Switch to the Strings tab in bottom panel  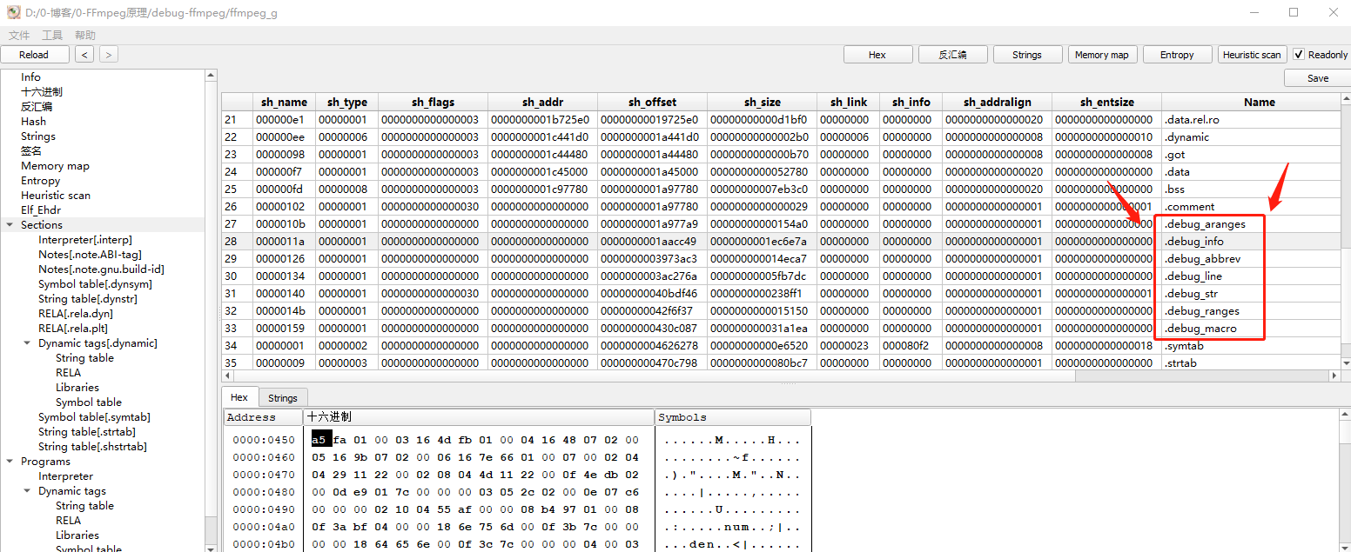point(283,397)
